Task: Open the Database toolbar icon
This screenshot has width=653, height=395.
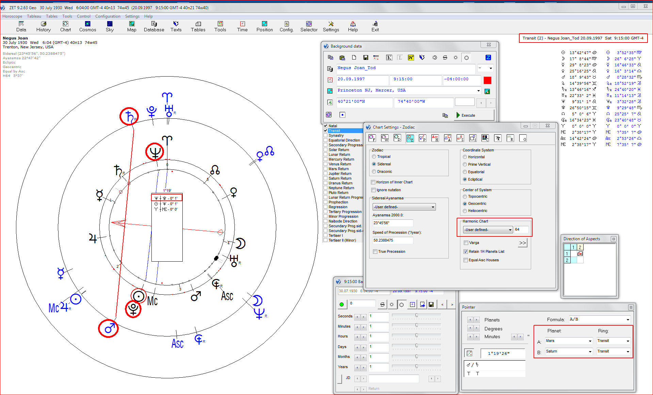Action: point(154,27)
